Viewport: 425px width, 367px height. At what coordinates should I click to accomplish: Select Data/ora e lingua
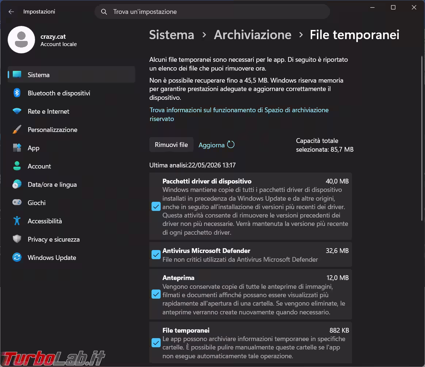(71, 185)
